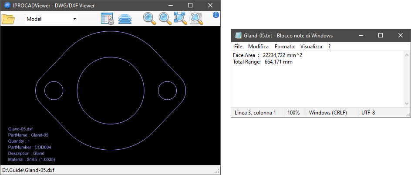Click 'UTF-8' encoding in status bar
The height and width of the screenshot is (175, 411).
pos(368,113)
